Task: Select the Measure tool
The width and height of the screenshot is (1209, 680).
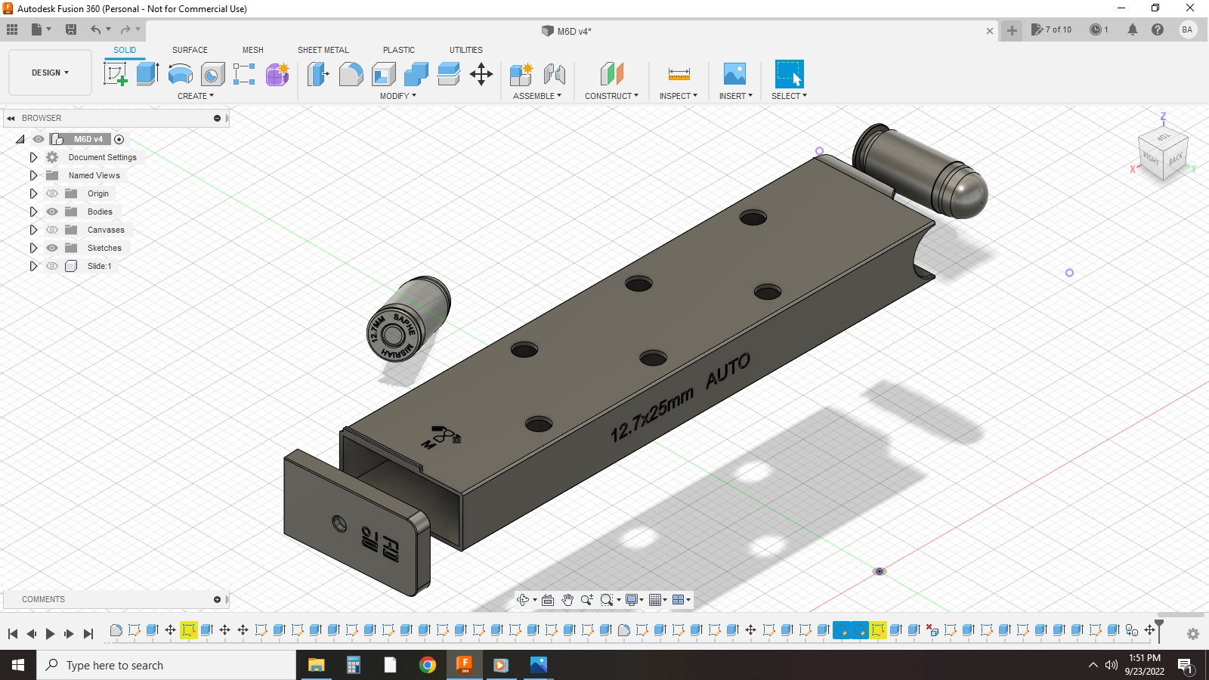Action: coord(679,74)
